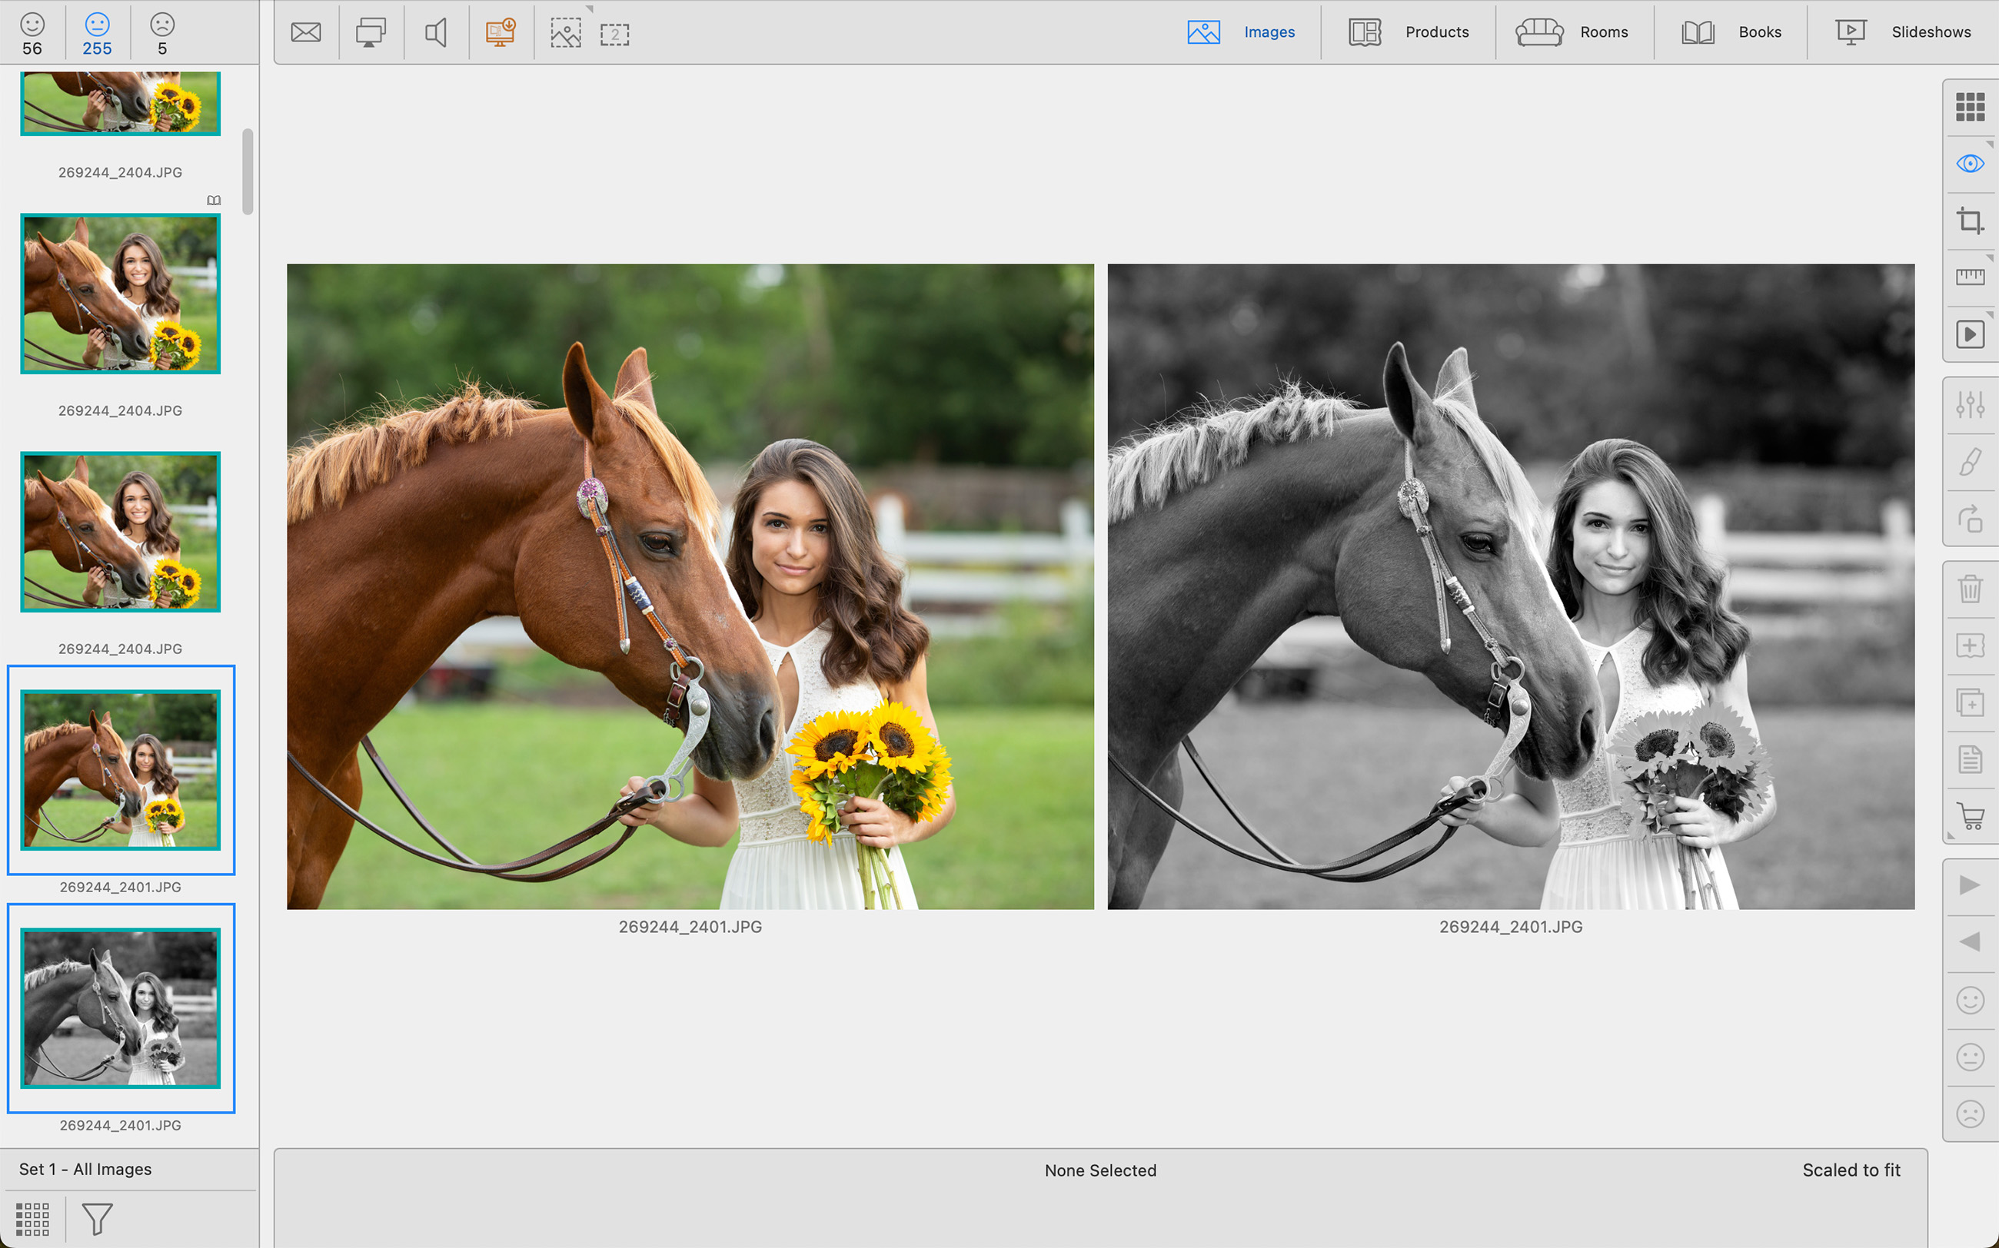1999x1248 pixels.
Task: Click the email envelope icon
Action: pos(305,33)
